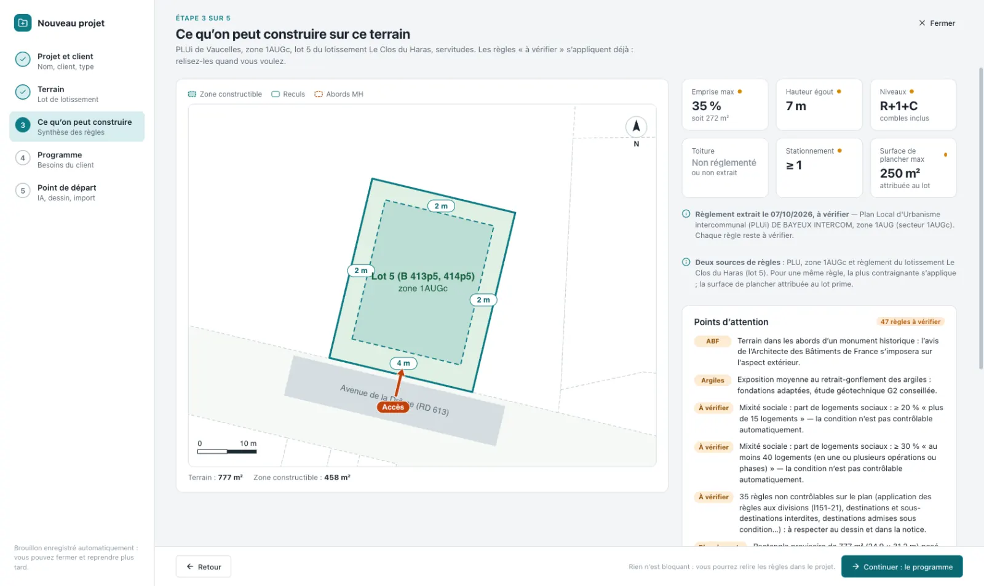Click the ABF tag in Points d'attention

(x=713, y=341)
